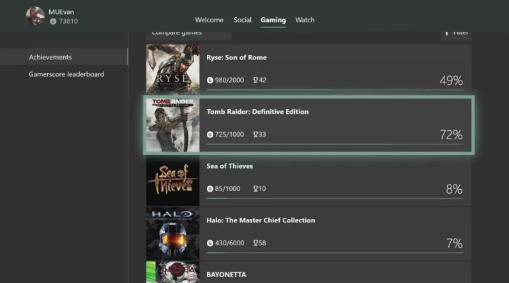The height and width of the screenshot is (283, 509).
Task: Open the Bayonetta cover art
Action: [172, 272]
